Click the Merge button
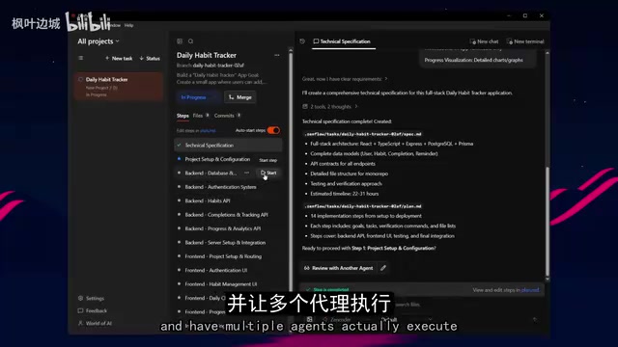618x347 pixels. click(240, 97)
